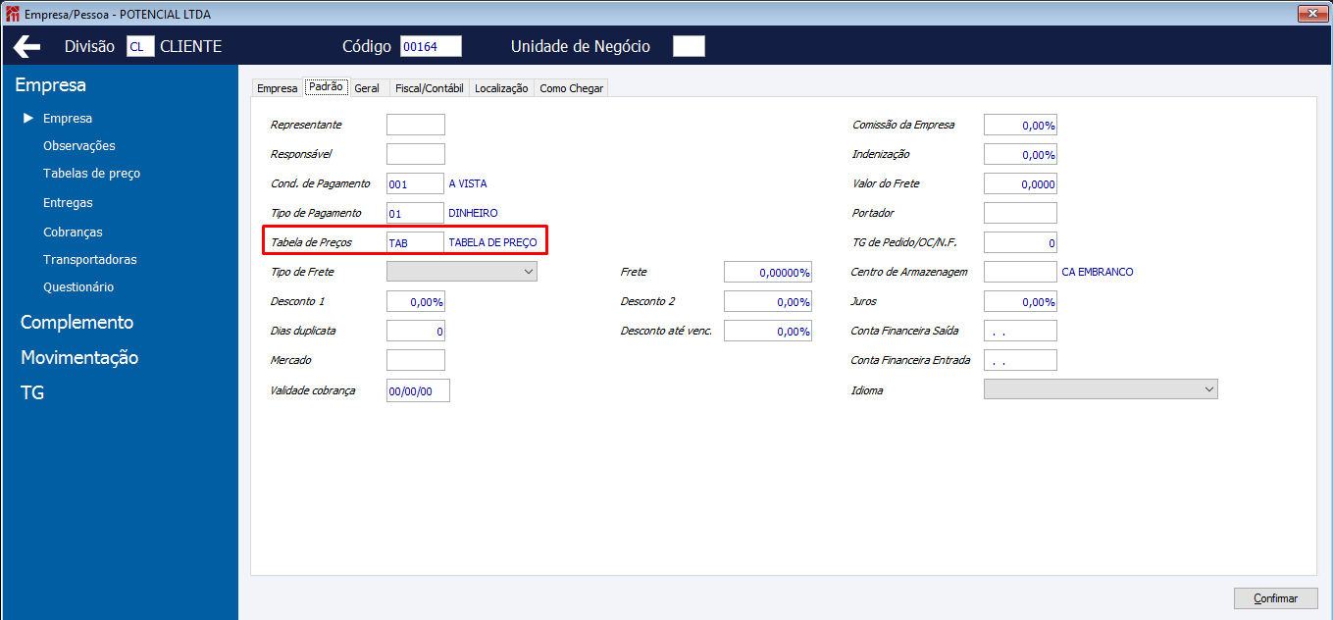Expand the Movimentação section
The width and height of the screenshot is (1333, 620).
coord(79,358)
